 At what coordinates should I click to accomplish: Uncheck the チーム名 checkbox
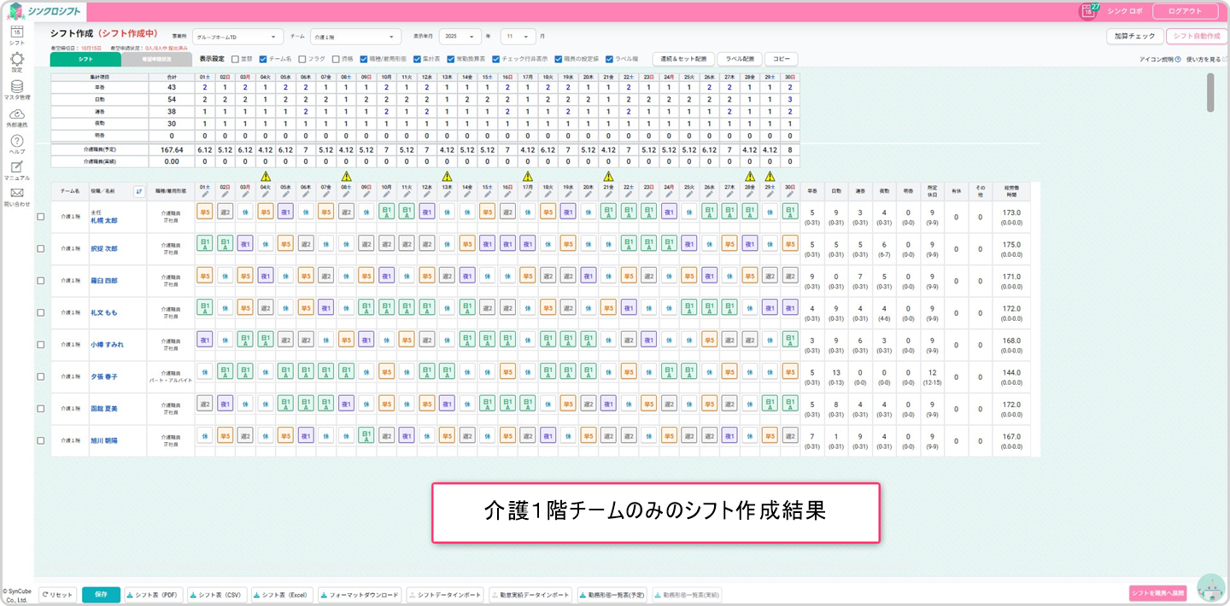pyautogui.click(x=263, y=60)
